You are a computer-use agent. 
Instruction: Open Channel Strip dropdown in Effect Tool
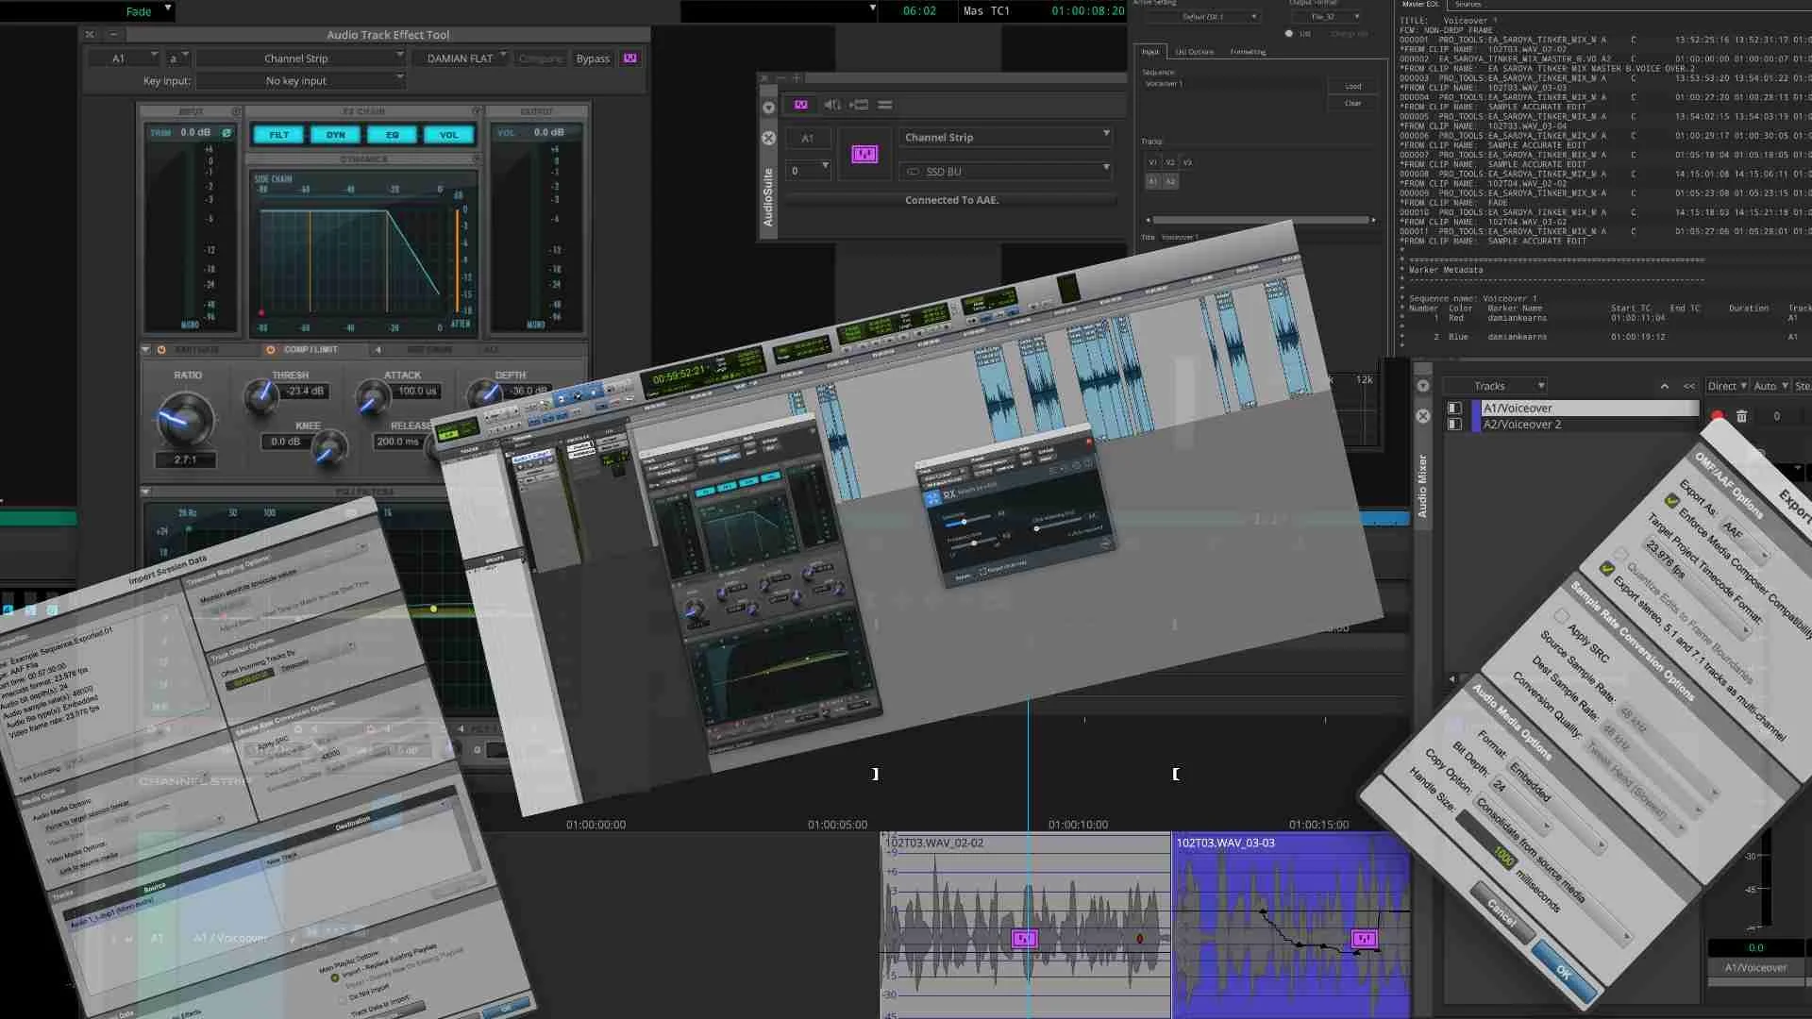[x=301, y=58]
